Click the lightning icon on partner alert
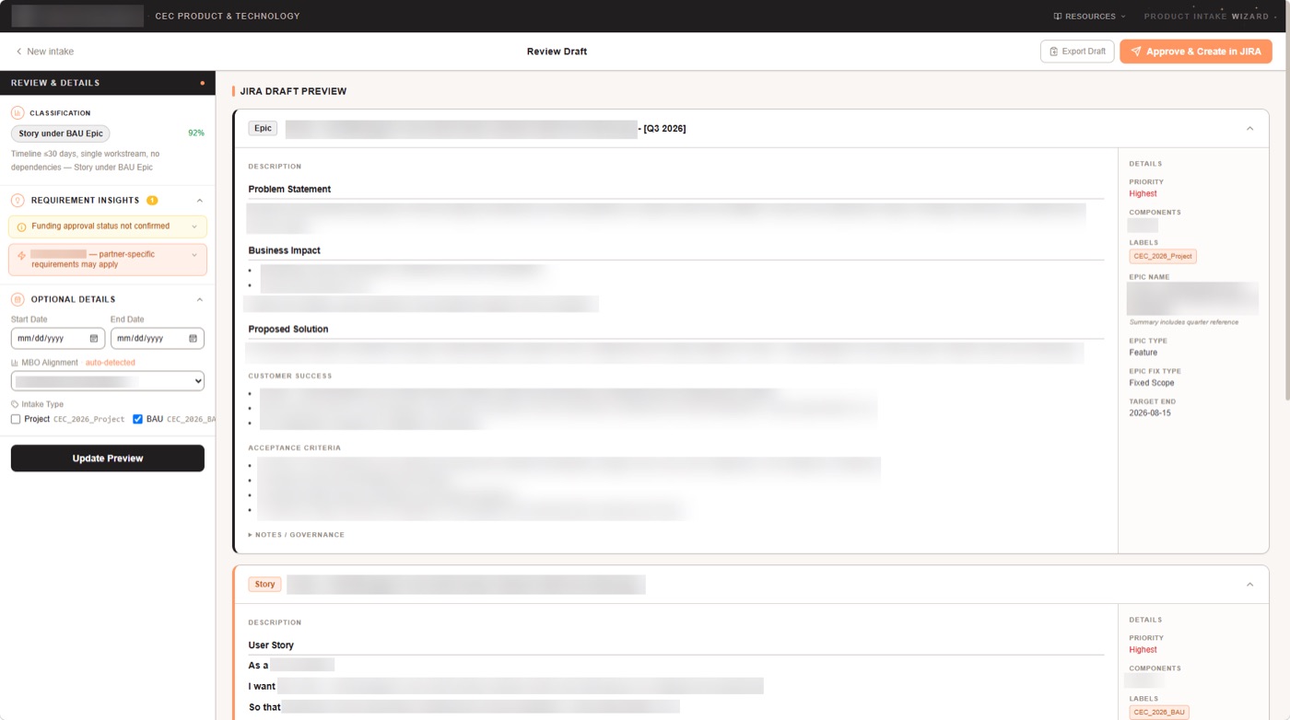1290x720 pixels. [21, 255]
